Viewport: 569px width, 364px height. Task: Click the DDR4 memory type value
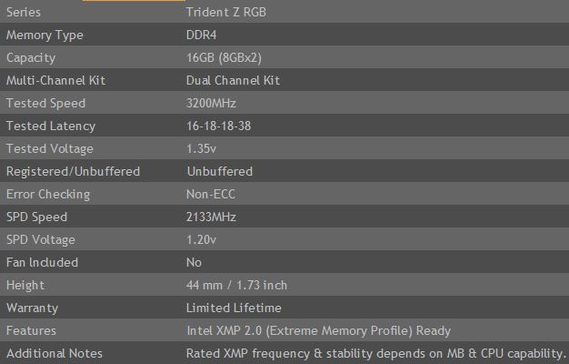(202, 35)
